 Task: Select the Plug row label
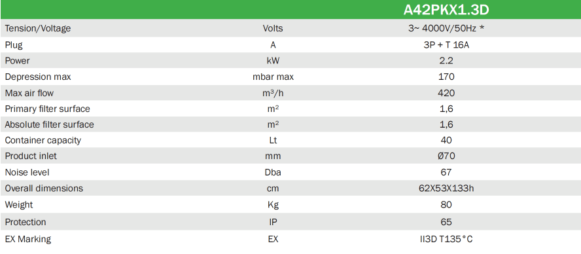(x=14, y=45)
